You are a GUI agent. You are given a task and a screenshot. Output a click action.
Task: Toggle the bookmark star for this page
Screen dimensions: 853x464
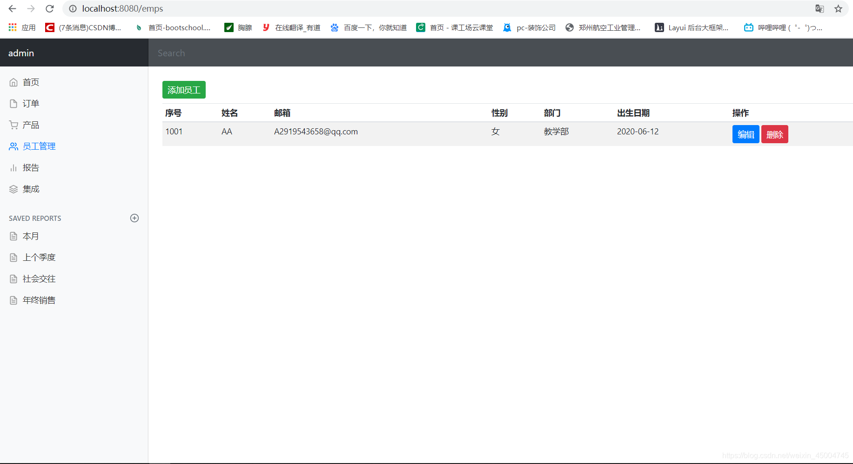pyautogui.click(x=839, y=8)
